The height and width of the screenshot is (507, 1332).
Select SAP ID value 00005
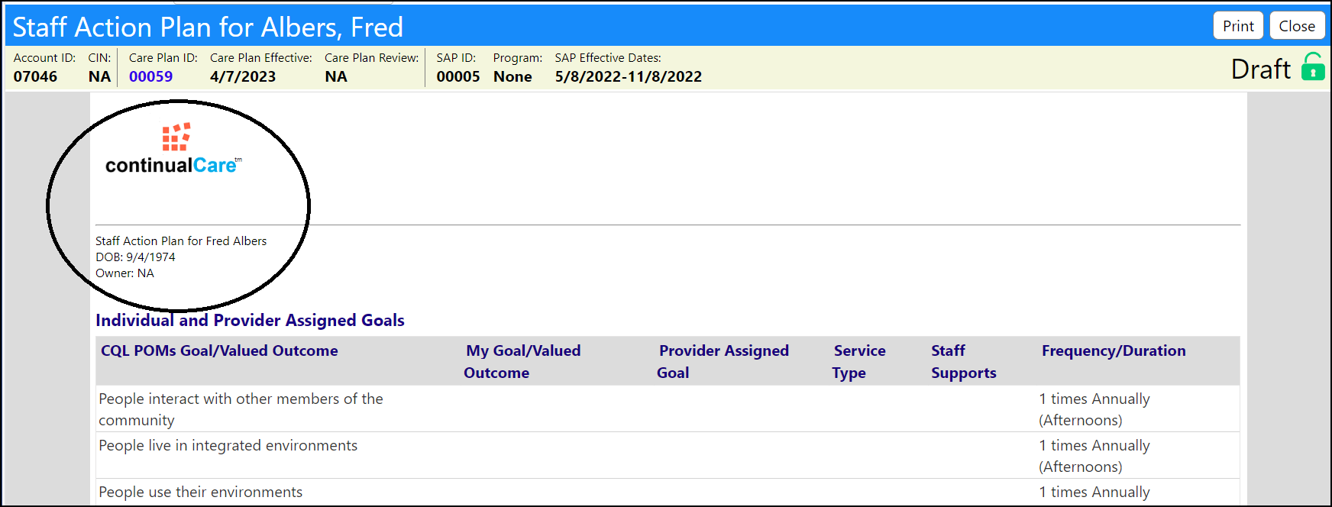click(458, 76)
